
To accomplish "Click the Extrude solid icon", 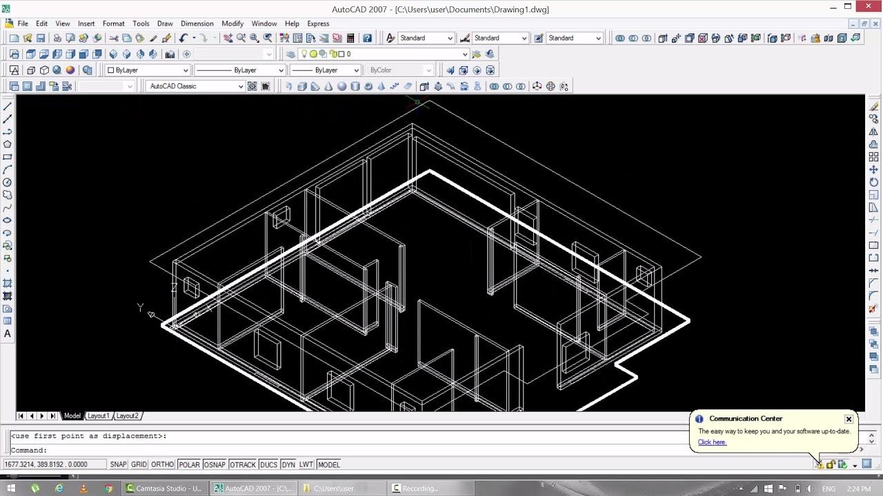I will coord(424,86).
